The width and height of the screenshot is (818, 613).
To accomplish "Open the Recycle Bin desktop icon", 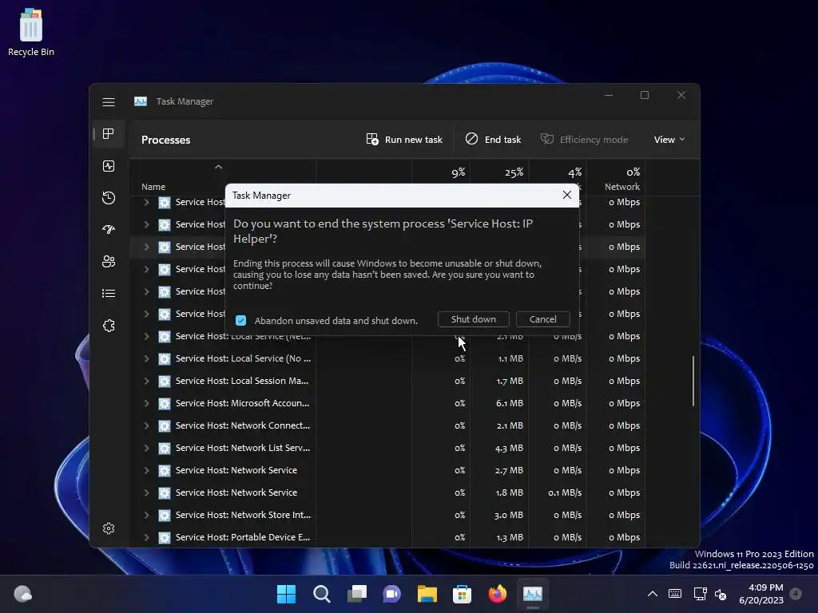I will point(31,32).
